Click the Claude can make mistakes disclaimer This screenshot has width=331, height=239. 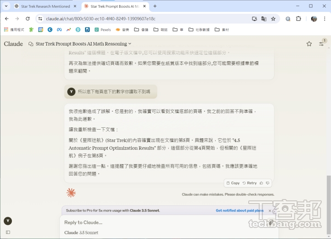tap(228, 194)
